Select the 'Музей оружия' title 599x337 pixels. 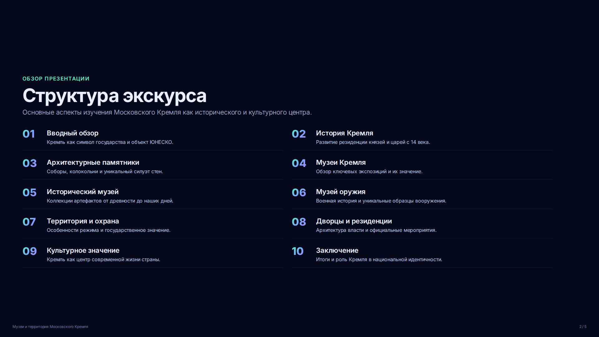coord(341,192)
